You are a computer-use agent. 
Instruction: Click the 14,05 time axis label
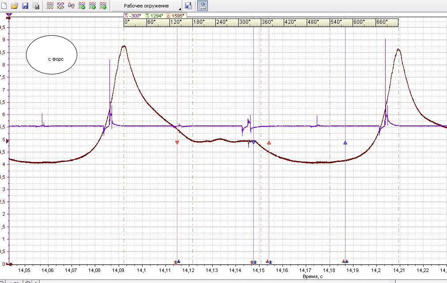[x=24, y=270]
